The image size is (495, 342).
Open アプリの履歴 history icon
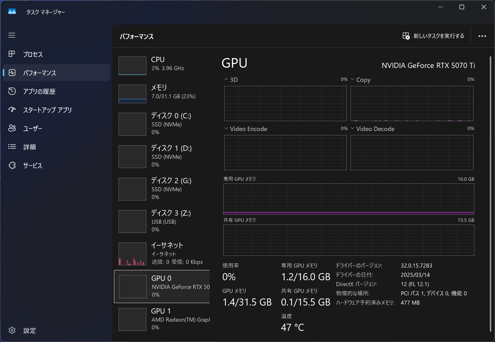click(12, 91)
